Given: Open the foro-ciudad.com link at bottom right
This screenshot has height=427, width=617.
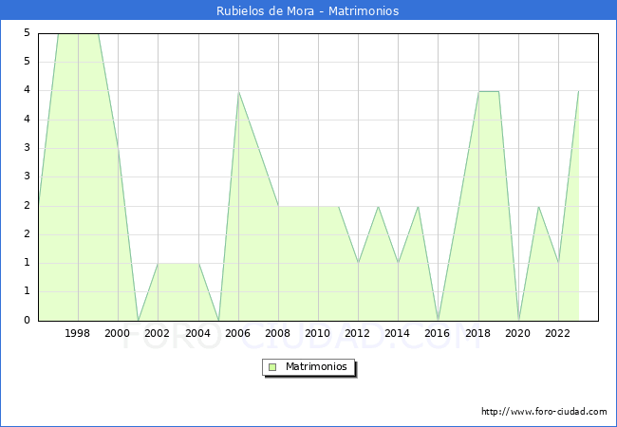Looking at the screenshot, I should point(544,412).
